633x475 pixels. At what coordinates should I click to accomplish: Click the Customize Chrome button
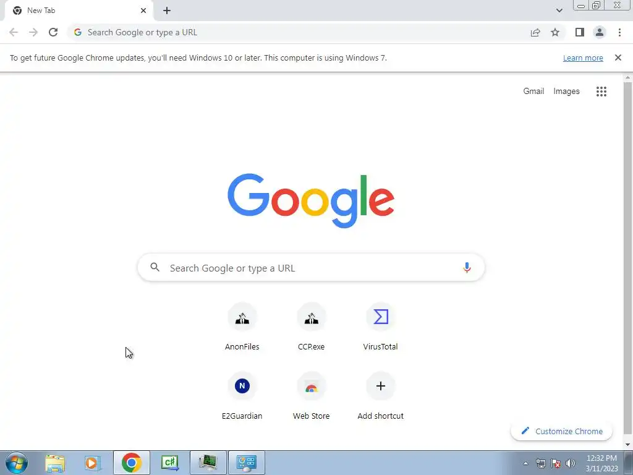click(x=561, y=431)
